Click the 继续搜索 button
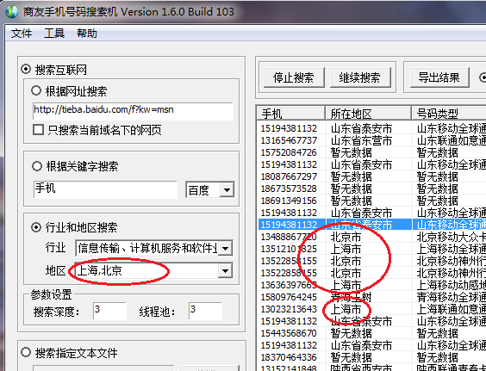 359,77
